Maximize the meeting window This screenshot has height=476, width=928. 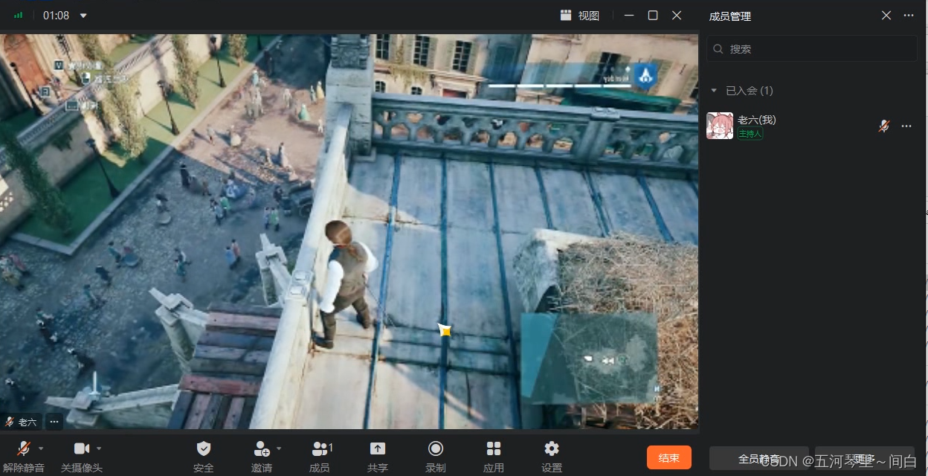click(653, 15)
